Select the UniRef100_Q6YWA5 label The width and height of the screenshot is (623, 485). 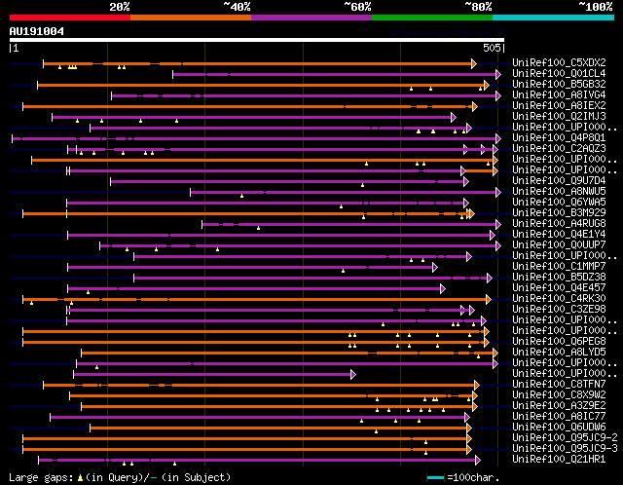pyautogui.click(x=559, y=202)
